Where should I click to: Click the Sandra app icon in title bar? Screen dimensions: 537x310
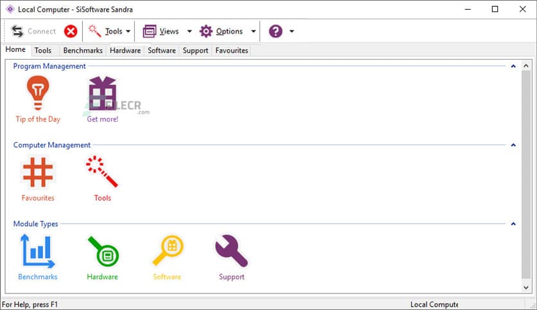pyautogui.click(x=10, y=9)
